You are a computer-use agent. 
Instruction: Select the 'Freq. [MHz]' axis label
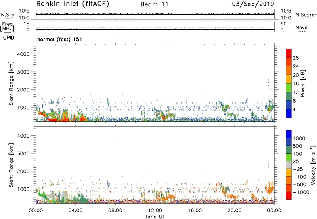point(7,26)
